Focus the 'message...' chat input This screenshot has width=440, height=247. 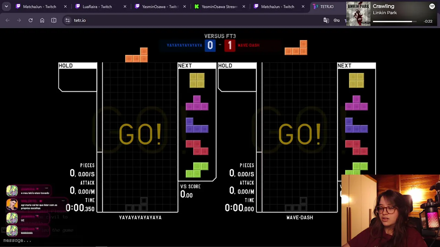tap(17, 240)
